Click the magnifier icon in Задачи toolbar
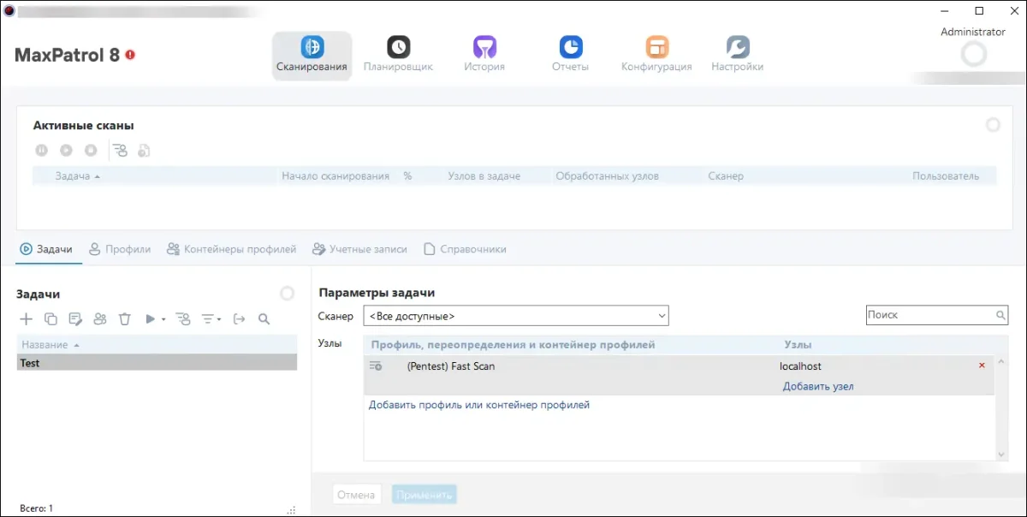Viewport: 1027px width, 517px height. click(264, 319)
